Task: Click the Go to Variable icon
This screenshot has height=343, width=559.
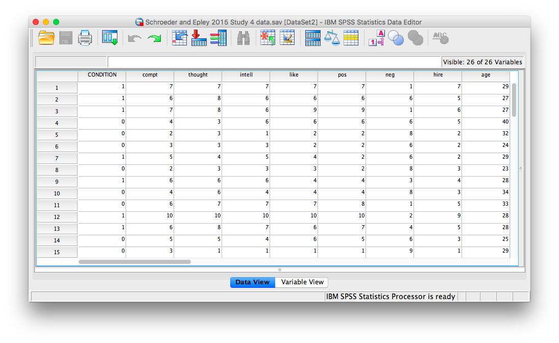Action: tap(199, 38)
